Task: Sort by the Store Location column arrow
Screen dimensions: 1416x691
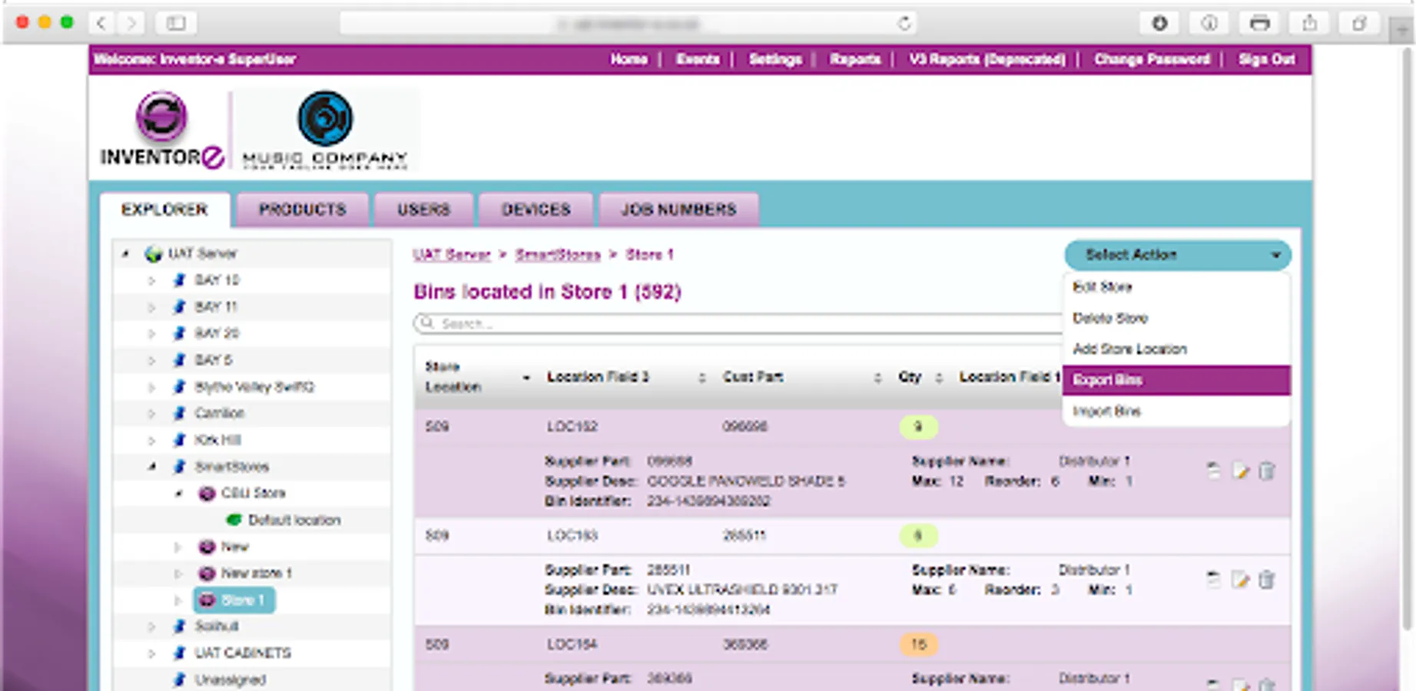Action: click(x=526, y=378)
